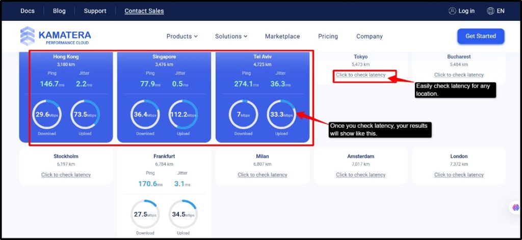Check latency for Stockholm
This screenshot has height=240, width=522.
pos(66,175)
